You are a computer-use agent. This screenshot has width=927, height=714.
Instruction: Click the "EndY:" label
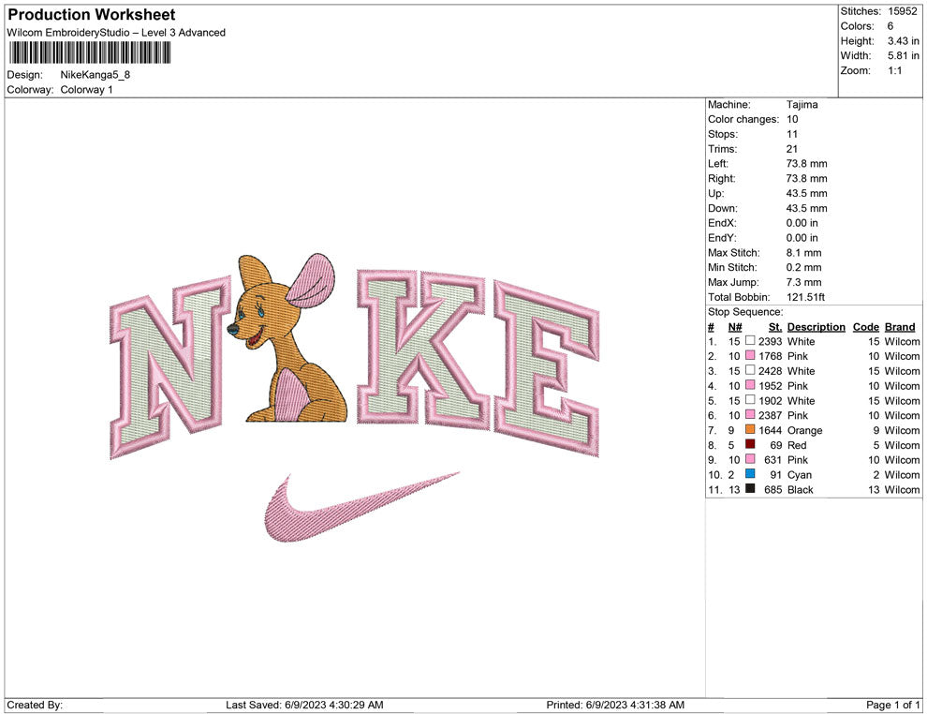coord(722,238)
